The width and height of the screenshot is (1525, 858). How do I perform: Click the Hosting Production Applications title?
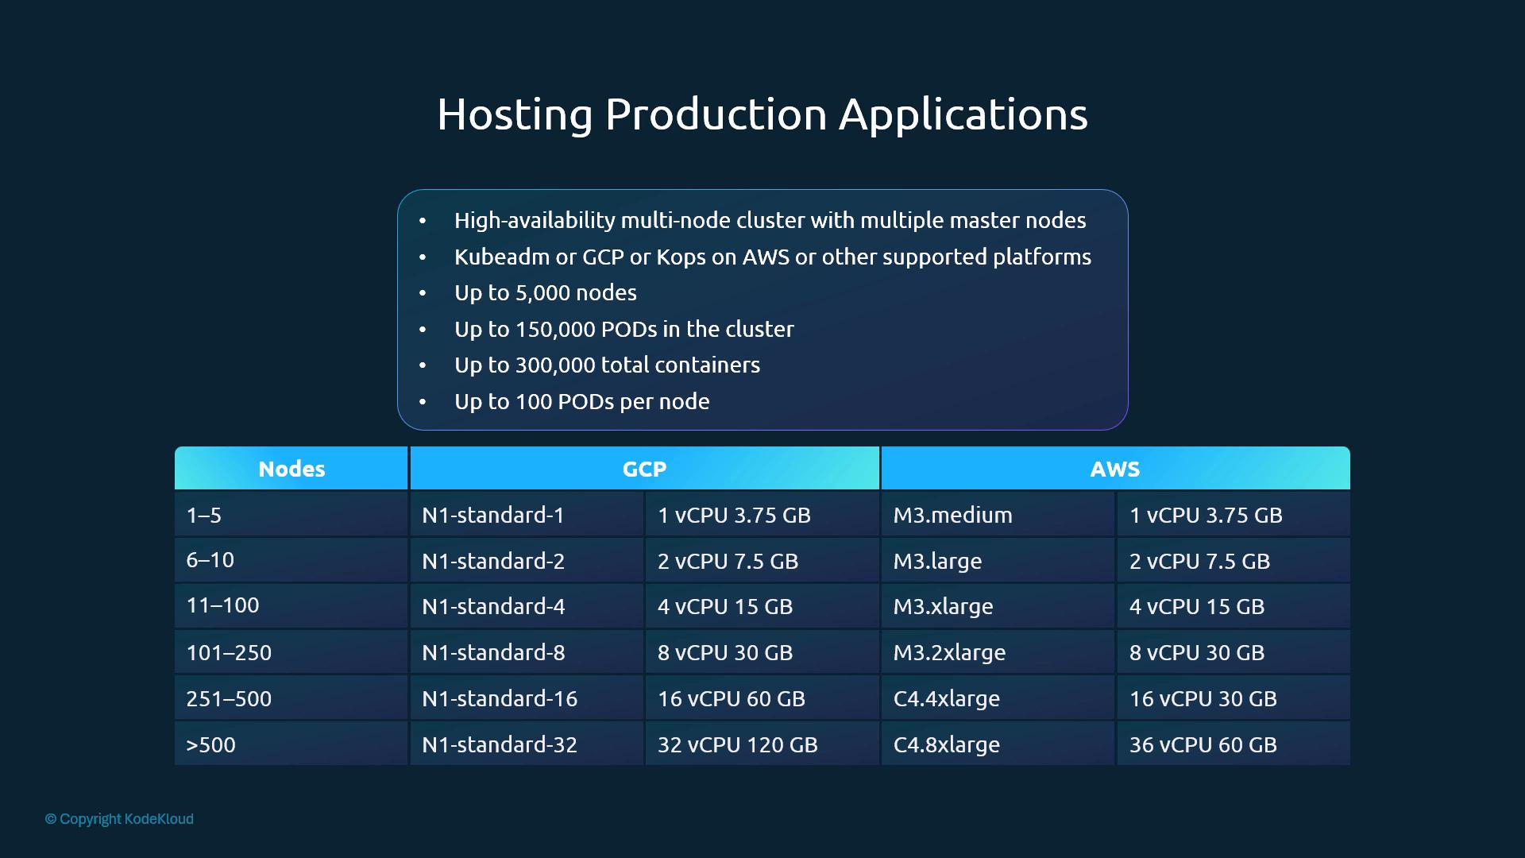[762, 114]
